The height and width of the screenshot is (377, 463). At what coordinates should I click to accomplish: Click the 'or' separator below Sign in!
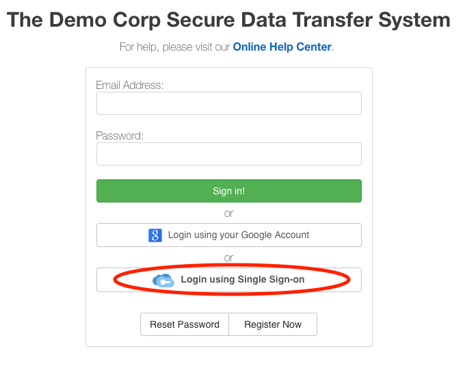pos(229,213)
